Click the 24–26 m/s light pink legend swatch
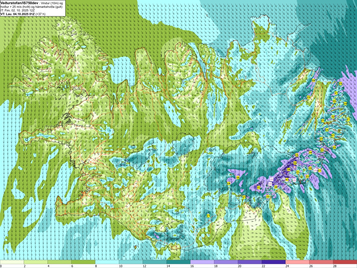 click(298, 262)
